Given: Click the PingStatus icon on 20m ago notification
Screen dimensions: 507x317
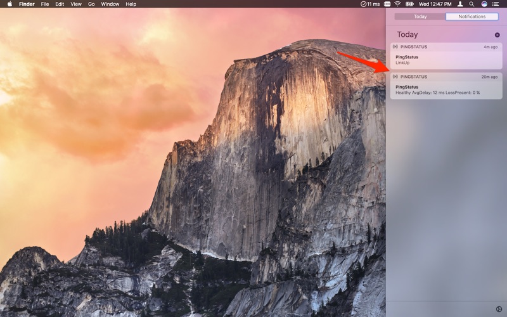Looking at the screenshot, I should click(x=395, y=77).
